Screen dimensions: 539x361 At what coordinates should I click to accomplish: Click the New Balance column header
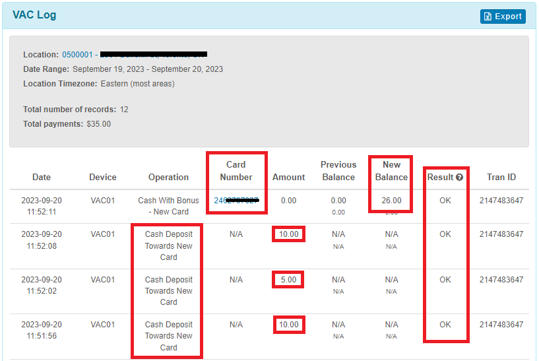tap(391, 171)
